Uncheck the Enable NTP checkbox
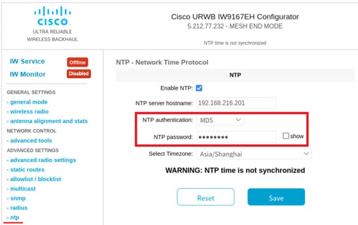Image resolution: width=358 pixels, height=225 pixels. click(x=199, y=88)
